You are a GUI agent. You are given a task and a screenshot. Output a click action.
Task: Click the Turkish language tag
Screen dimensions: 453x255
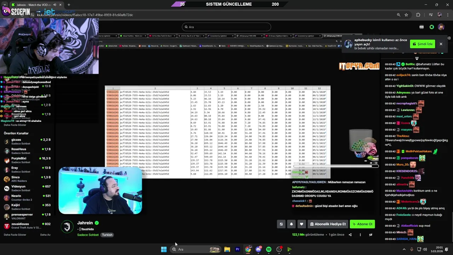click(x=107, y=235)
